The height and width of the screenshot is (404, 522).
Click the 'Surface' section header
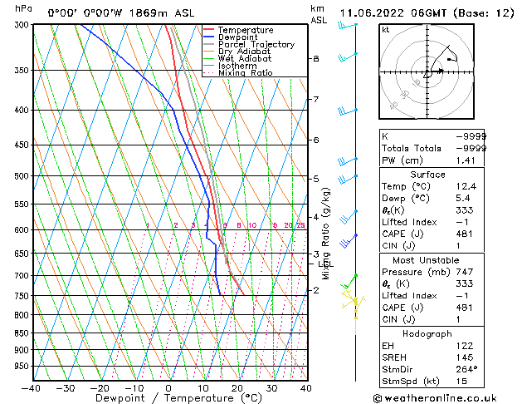tap(427, 175)
